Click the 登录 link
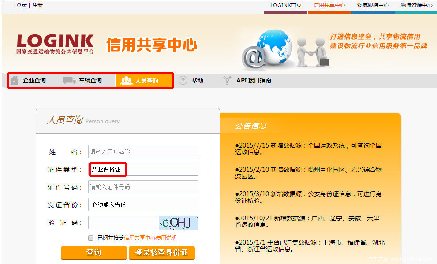The height and width of the screenshot is (264, 437). pyautogui.click(x=22, y=5)
